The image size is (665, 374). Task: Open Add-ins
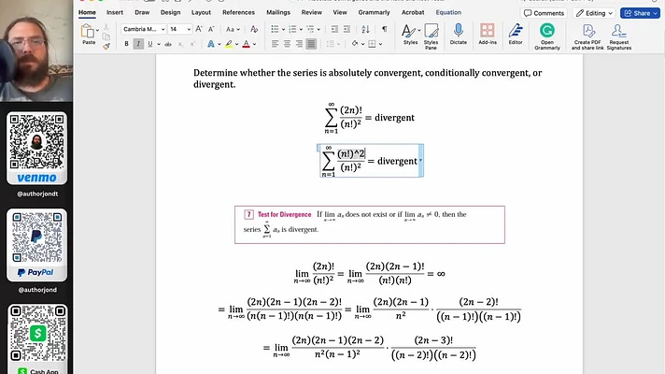point(488,35)
